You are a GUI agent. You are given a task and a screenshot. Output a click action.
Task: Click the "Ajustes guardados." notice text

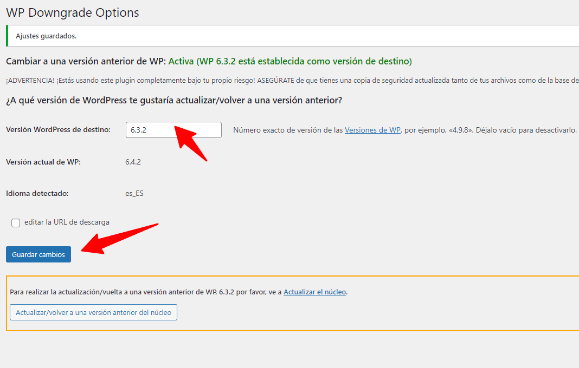46,36
